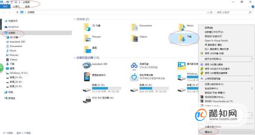Screen dimensions: 255x135
Task: Open the Windows system drive icon in main pane
Action: pyautogui.click(x=181, y=77)
